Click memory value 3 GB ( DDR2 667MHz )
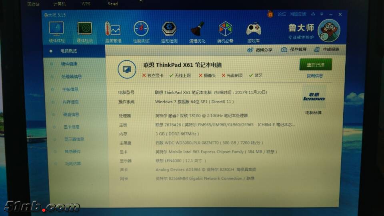The height and width of the screenshot is (216, 384). [177, 134]
